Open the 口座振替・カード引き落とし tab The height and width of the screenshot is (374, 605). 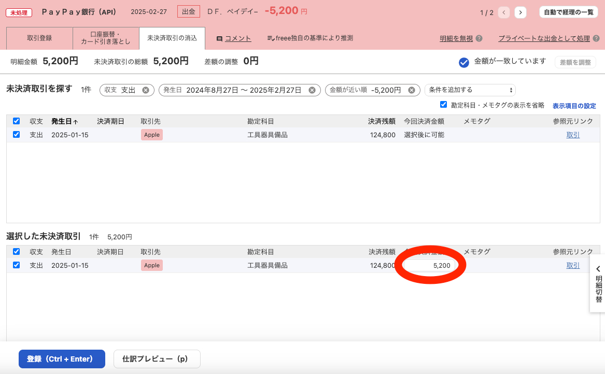point(106,38)
